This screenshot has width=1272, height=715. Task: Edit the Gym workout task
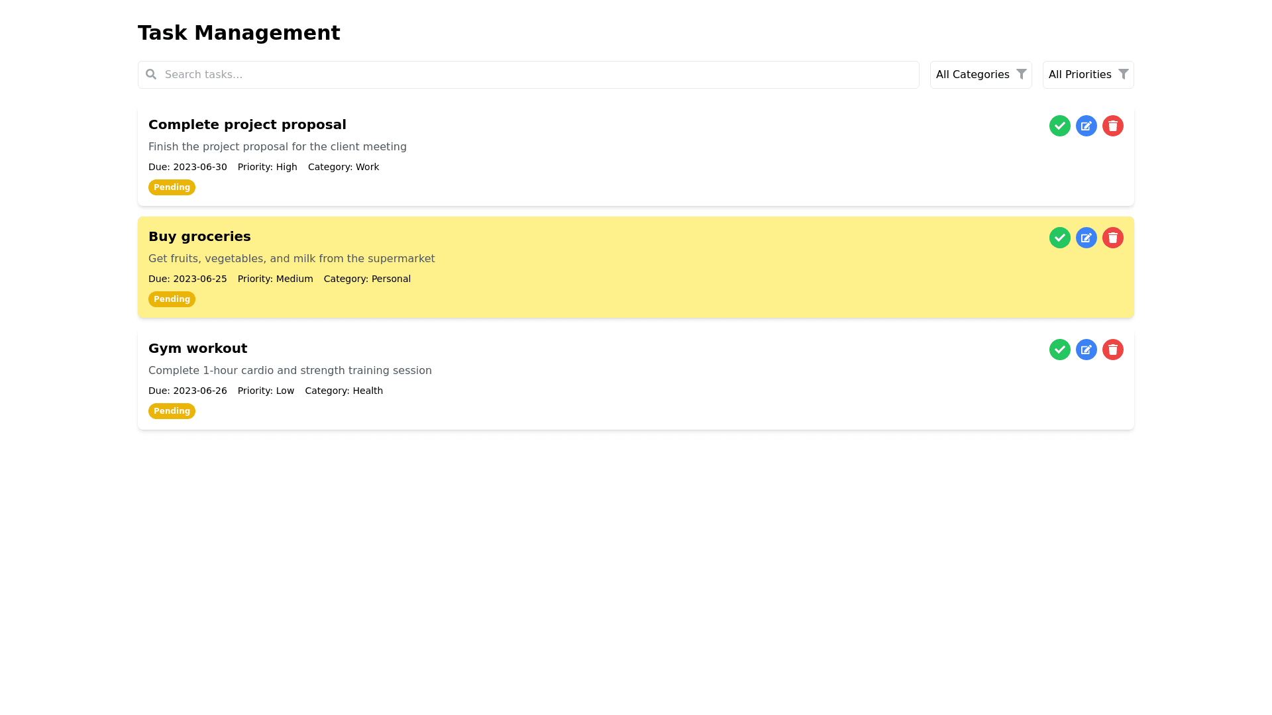pos(1086,350)
